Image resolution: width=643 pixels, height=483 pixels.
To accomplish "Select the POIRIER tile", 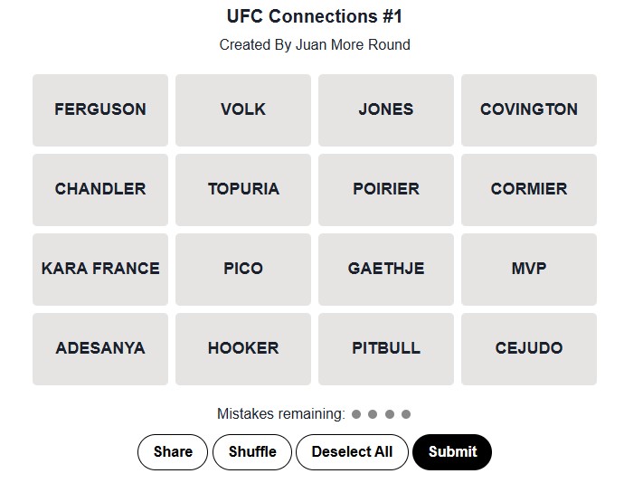I will (386, 189).
